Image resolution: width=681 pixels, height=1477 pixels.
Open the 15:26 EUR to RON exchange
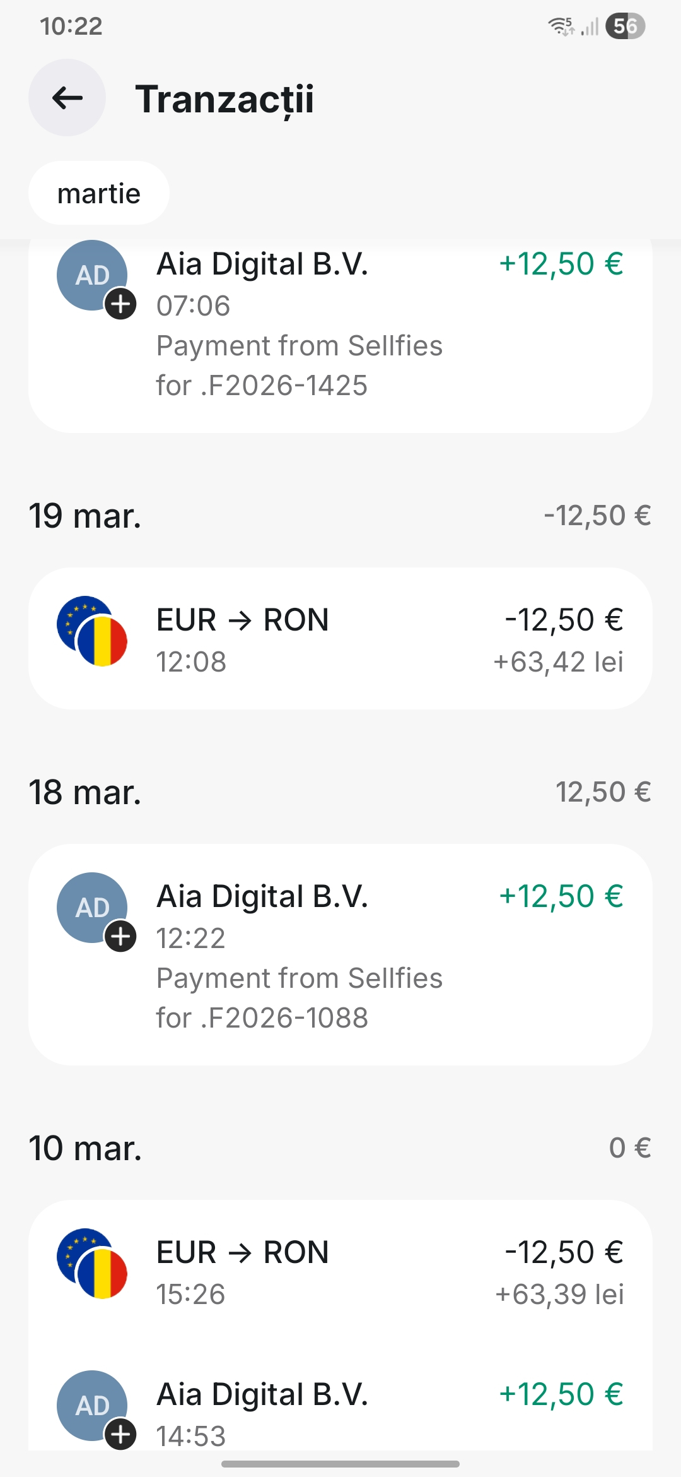click(340, 1271)
